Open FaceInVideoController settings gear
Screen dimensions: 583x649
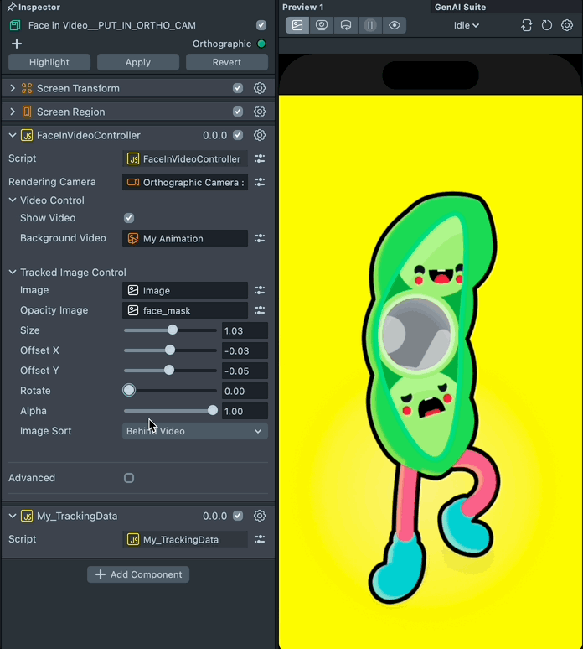coord(259,135)
